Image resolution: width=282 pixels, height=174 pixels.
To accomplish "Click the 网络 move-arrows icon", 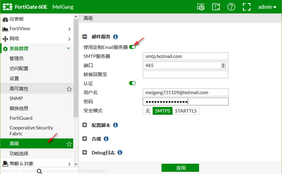I will [5, 39].
